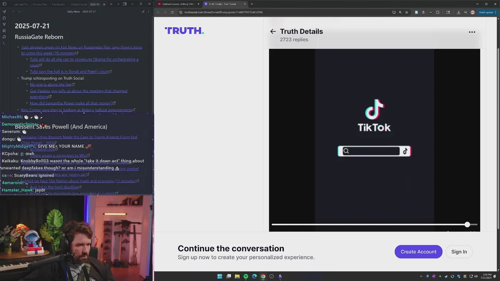Open link Tulsi will do all she can

[84, 62]
